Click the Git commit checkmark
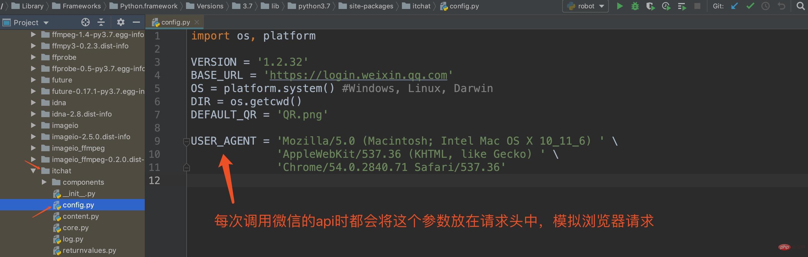The width and height of the screenshot is (808, 257). point(750,6)
